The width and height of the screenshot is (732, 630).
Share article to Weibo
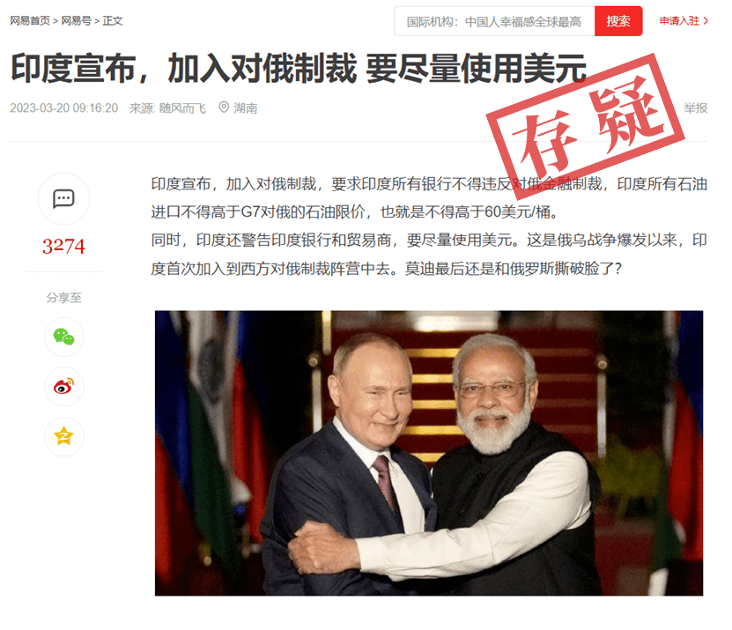click(64, 387)
